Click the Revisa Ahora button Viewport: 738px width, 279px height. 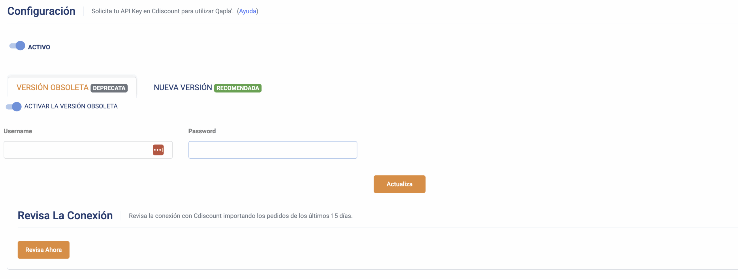(44, 250)
